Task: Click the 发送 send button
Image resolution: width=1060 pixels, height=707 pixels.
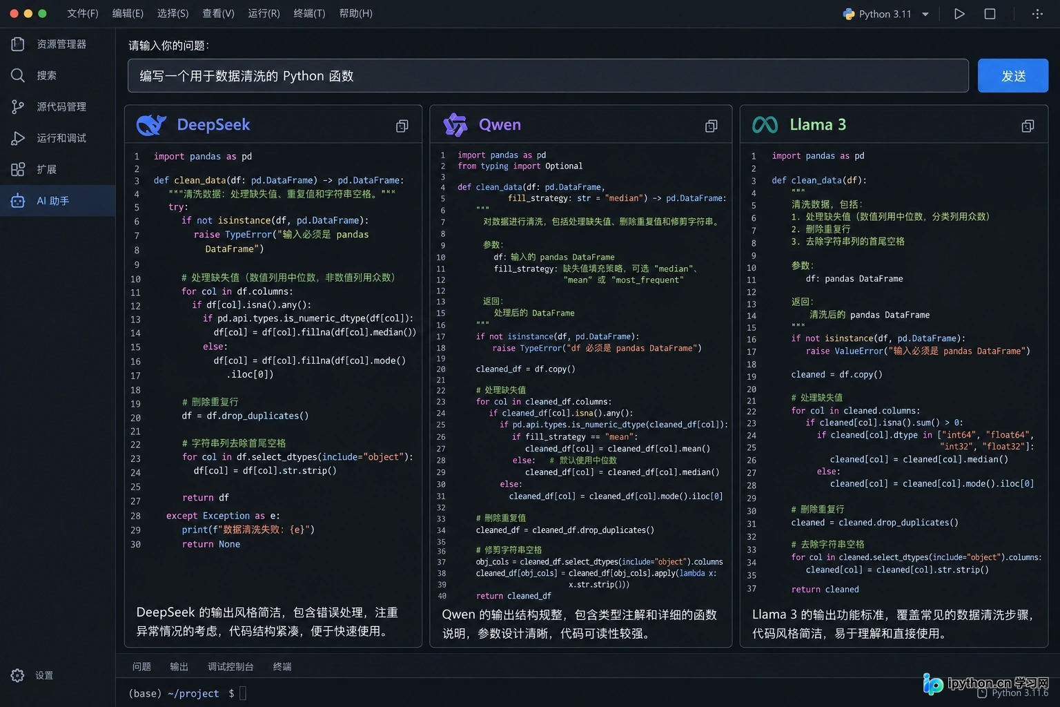Action: (x=1013, y=76)
